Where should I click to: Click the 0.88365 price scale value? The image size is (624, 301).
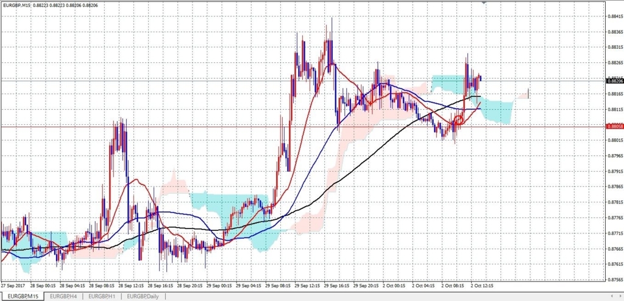(614, 32)
